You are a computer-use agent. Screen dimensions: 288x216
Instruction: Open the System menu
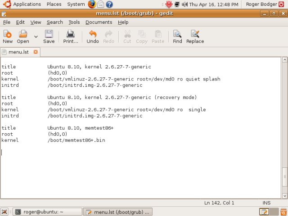click(x=76, y=4)
